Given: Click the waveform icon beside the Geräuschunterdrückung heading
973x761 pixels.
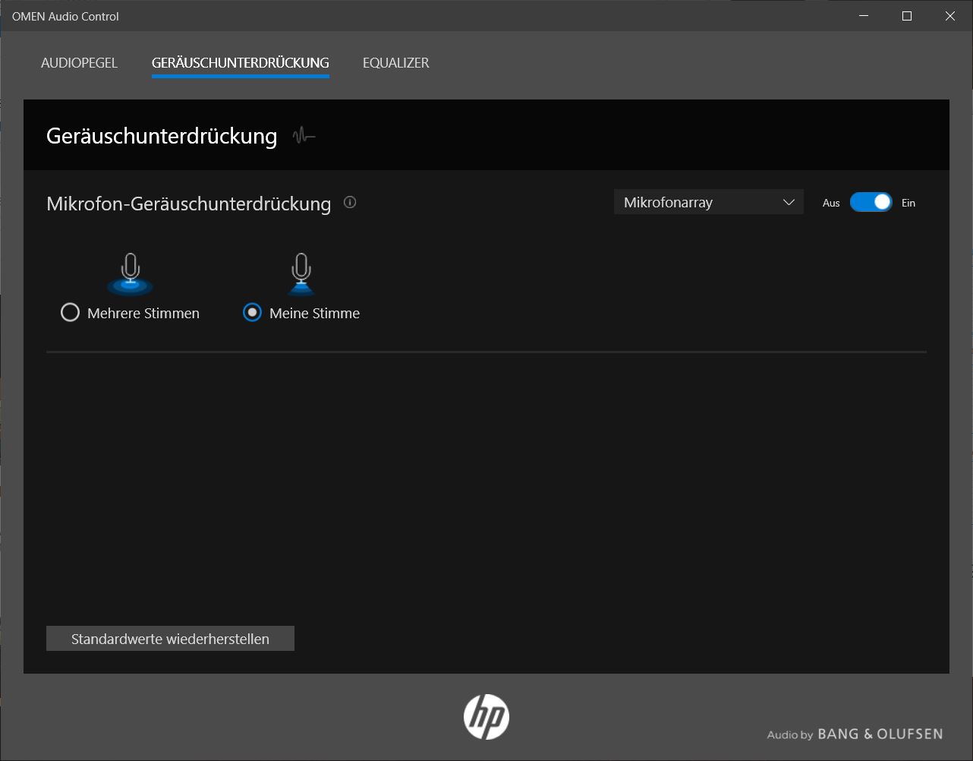Looking at the screenshot, I should pos(304,137).
